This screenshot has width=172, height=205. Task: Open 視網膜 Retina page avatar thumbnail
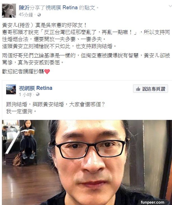coord(11,89)
